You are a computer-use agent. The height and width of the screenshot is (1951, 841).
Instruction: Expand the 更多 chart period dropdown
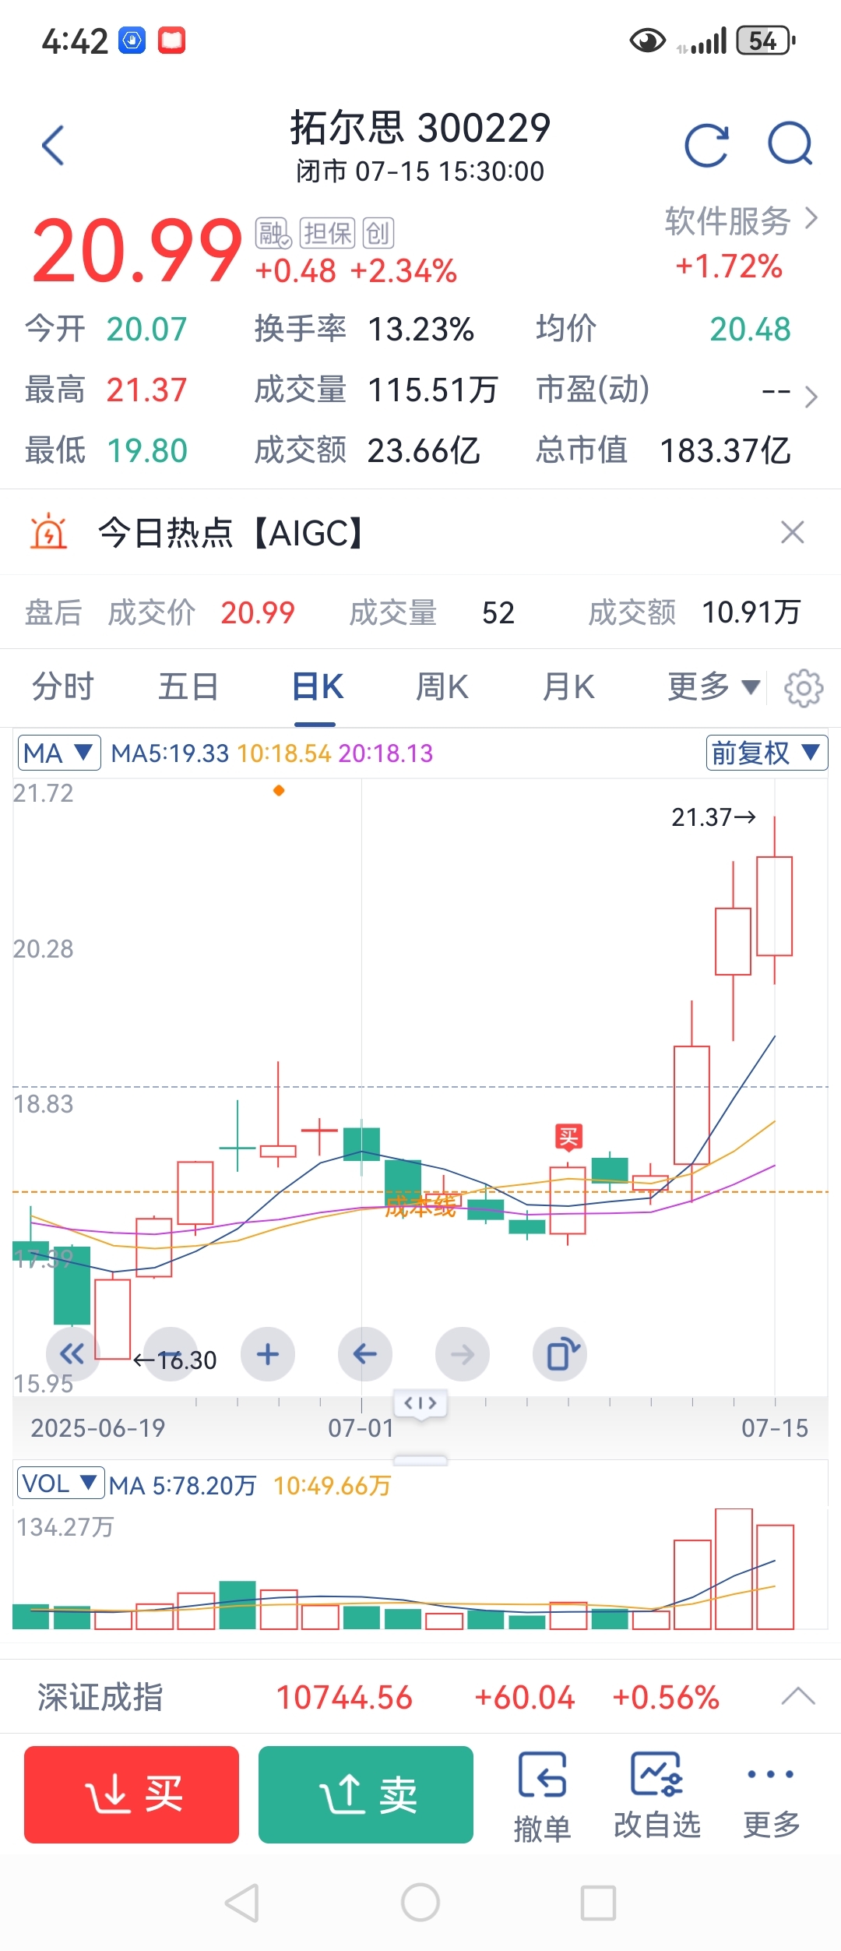click(x=713, y=686)
